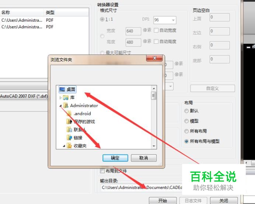
Task: Click the 开始 start button
Action: tap(163, 201)
